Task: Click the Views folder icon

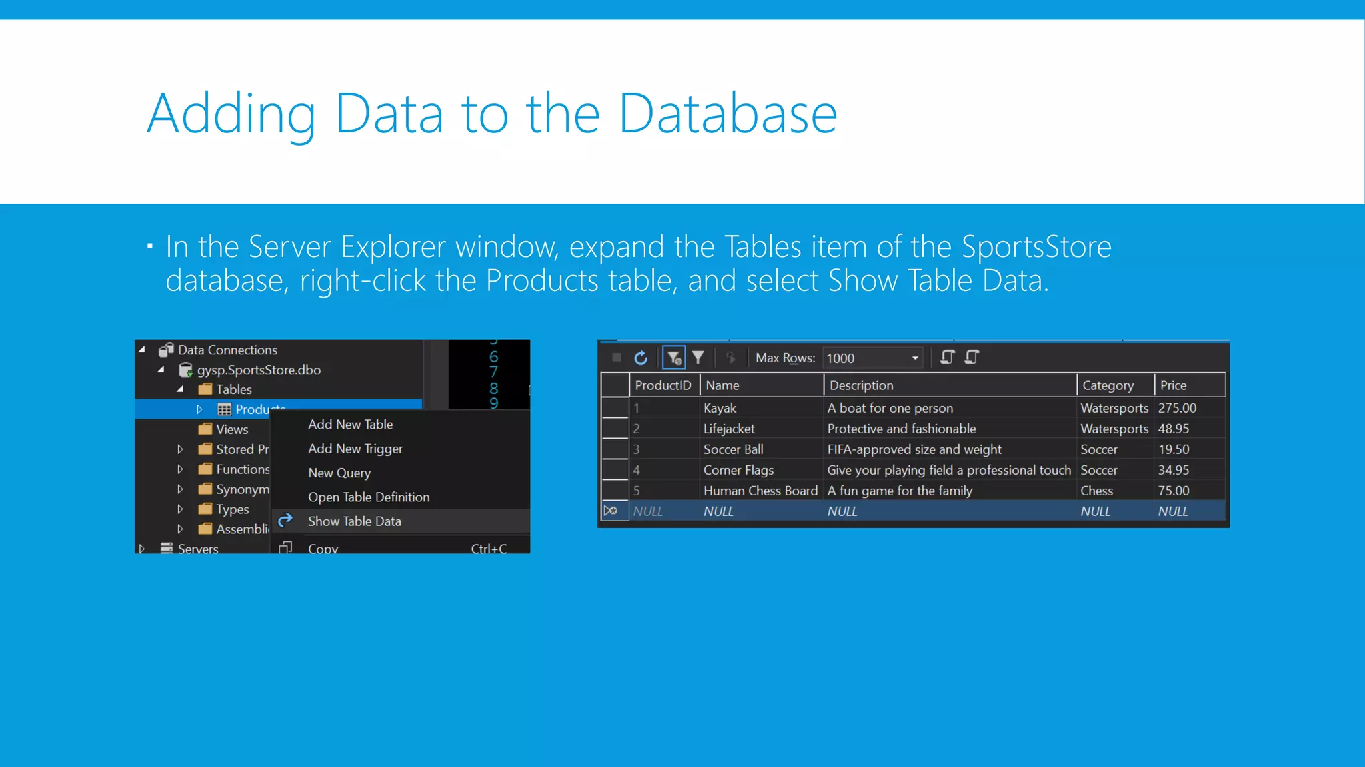Action: pos(205,429)
